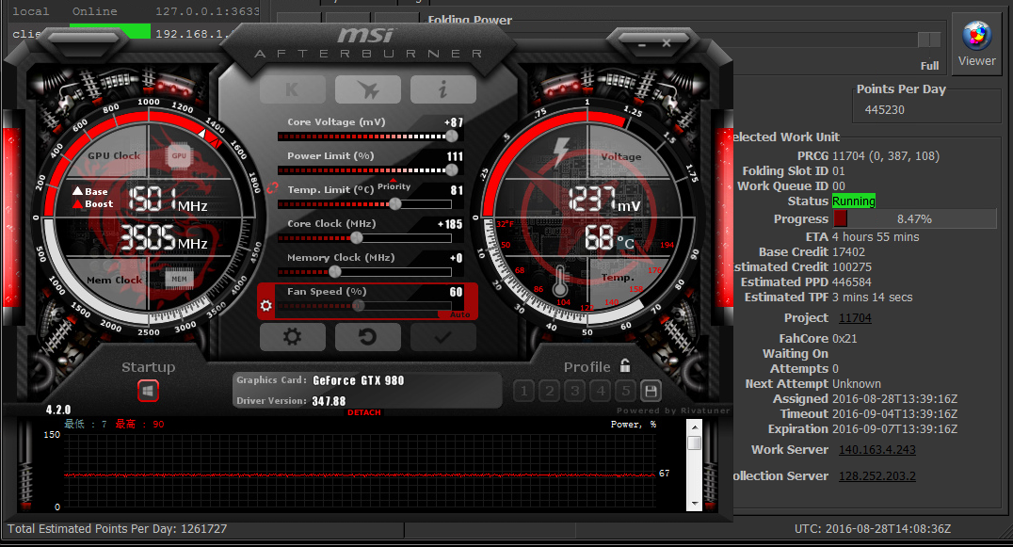The height and width of the screenshot is (547, 1013).
Task: Click the Folding Power slider at Full
Action: [x=929, y=40]
